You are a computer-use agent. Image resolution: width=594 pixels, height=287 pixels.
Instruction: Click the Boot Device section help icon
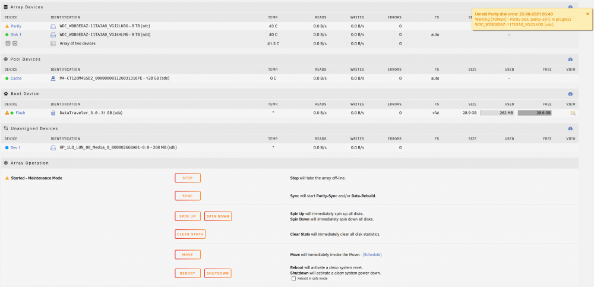(x=570, y=94)
